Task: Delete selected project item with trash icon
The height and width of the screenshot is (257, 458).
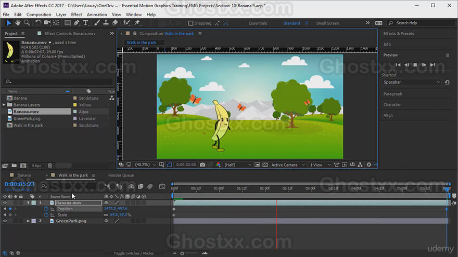Action: pyautogui.click(x=50, y=166)
